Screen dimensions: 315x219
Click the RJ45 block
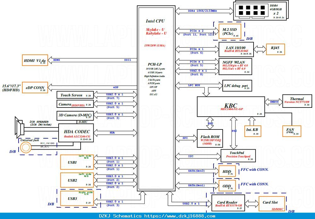[275, 49]
